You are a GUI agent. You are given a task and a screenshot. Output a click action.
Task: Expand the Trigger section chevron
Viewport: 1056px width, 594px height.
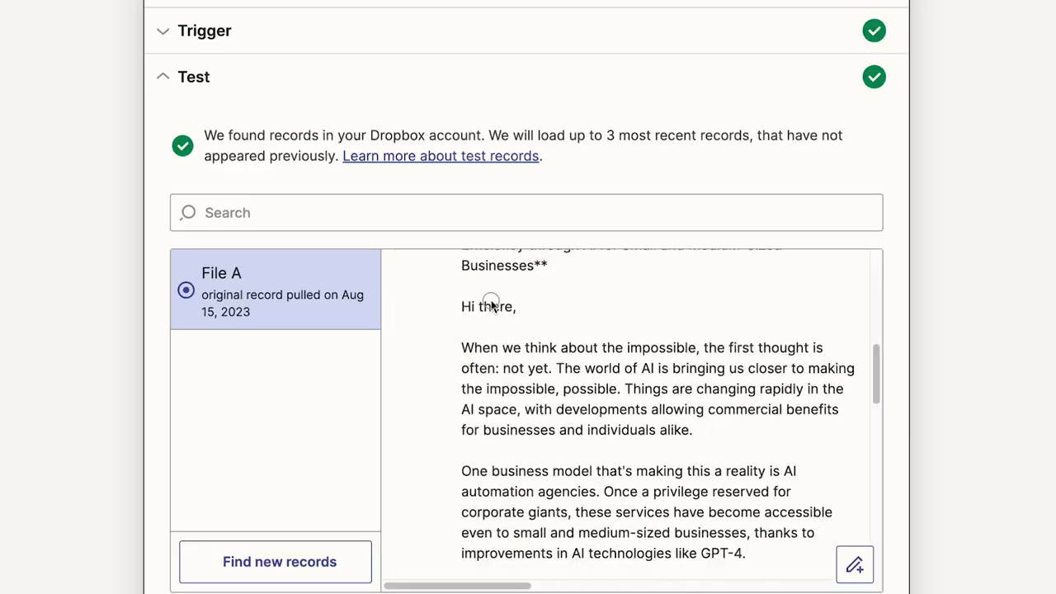point(163,31)
